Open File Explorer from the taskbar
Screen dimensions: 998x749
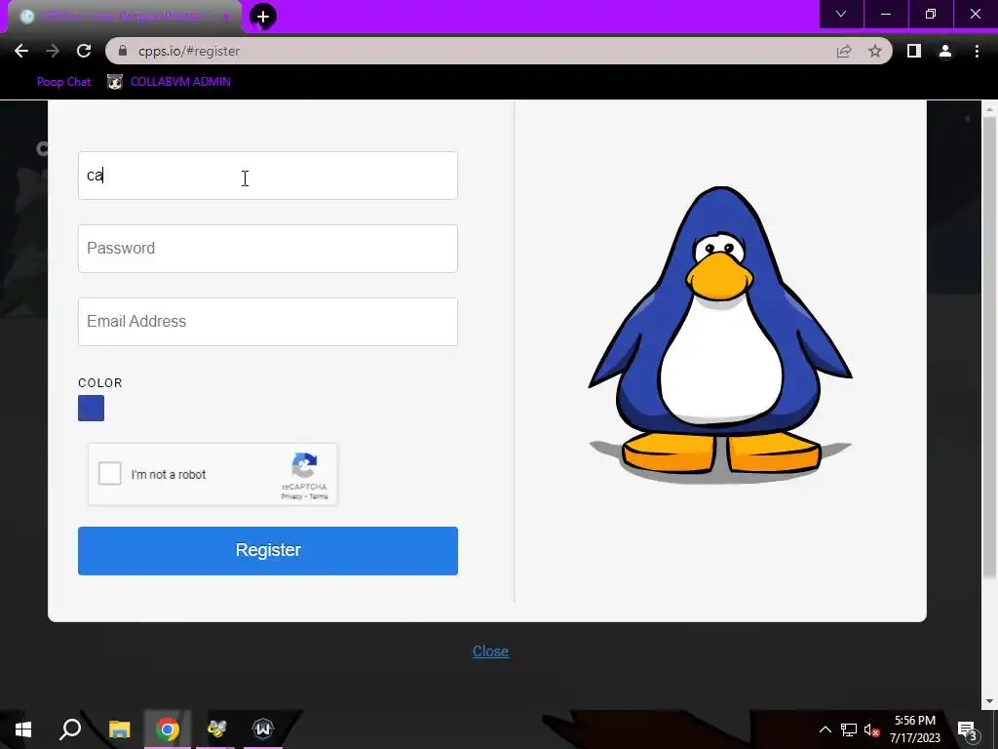(119, 729)
